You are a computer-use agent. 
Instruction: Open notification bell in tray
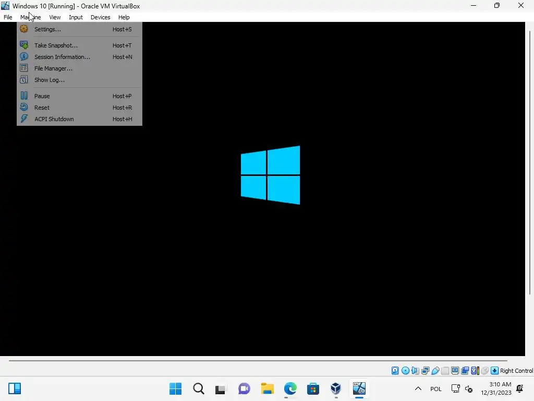click(x=520, y=388)
